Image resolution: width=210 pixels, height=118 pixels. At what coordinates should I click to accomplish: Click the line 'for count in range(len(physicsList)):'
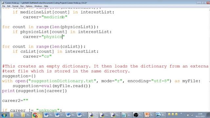tap(50, 27)
